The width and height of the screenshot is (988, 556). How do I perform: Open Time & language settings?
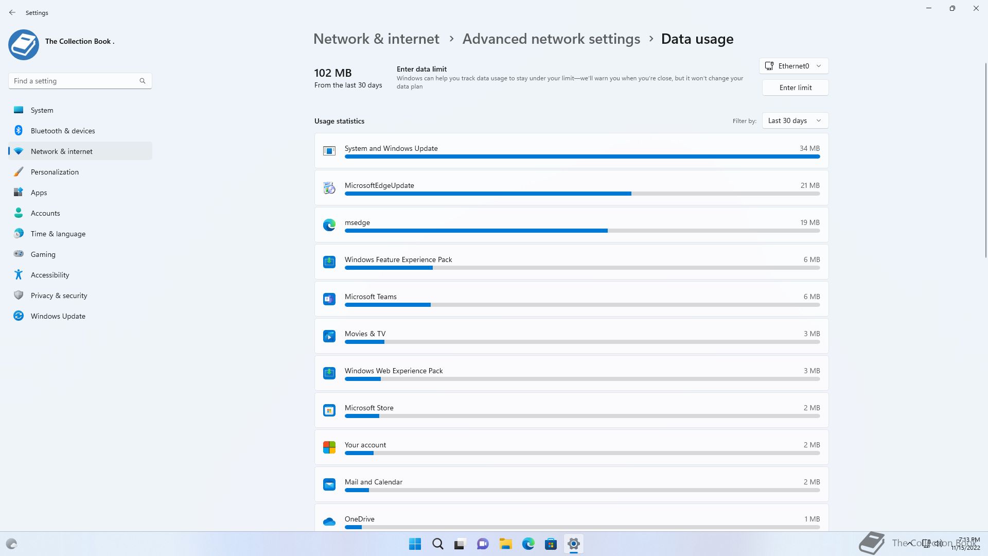click(x=80, y=234)
